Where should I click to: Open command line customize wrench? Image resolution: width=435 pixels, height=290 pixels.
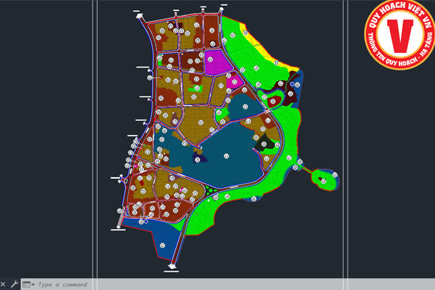[14, 284]
